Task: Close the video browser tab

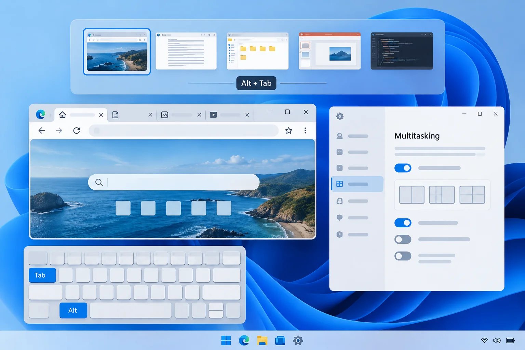Action: 247,115
